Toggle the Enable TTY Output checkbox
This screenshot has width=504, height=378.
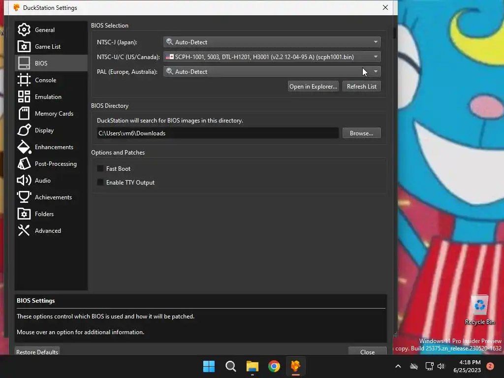100,182
